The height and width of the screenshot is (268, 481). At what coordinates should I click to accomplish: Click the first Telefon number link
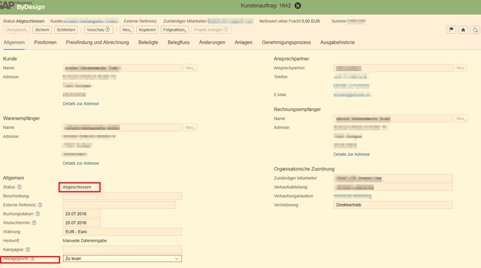pos(350,77)
